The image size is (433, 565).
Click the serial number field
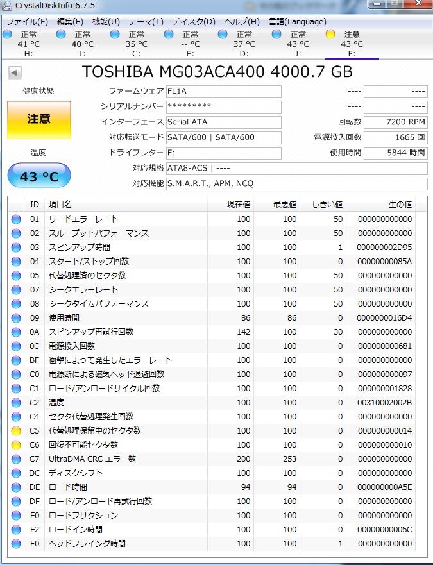(x=223, y=106)
